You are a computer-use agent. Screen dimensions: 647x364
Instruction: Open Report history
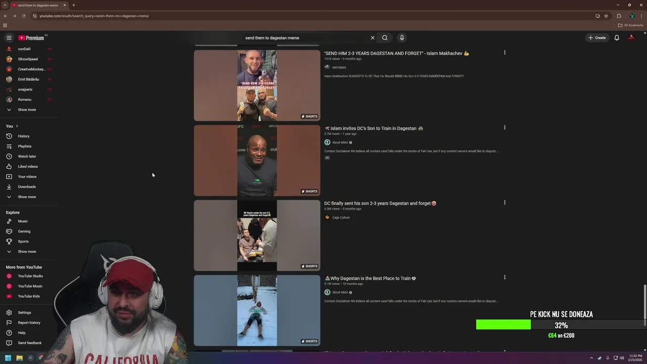pos(29,323)
